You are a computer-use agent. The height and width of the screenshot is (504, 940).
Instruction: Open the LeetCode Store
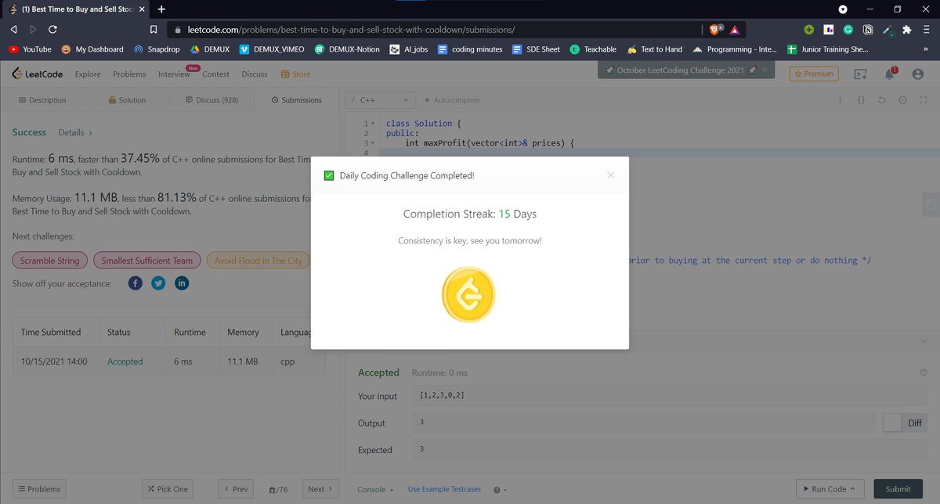[295, 74]
